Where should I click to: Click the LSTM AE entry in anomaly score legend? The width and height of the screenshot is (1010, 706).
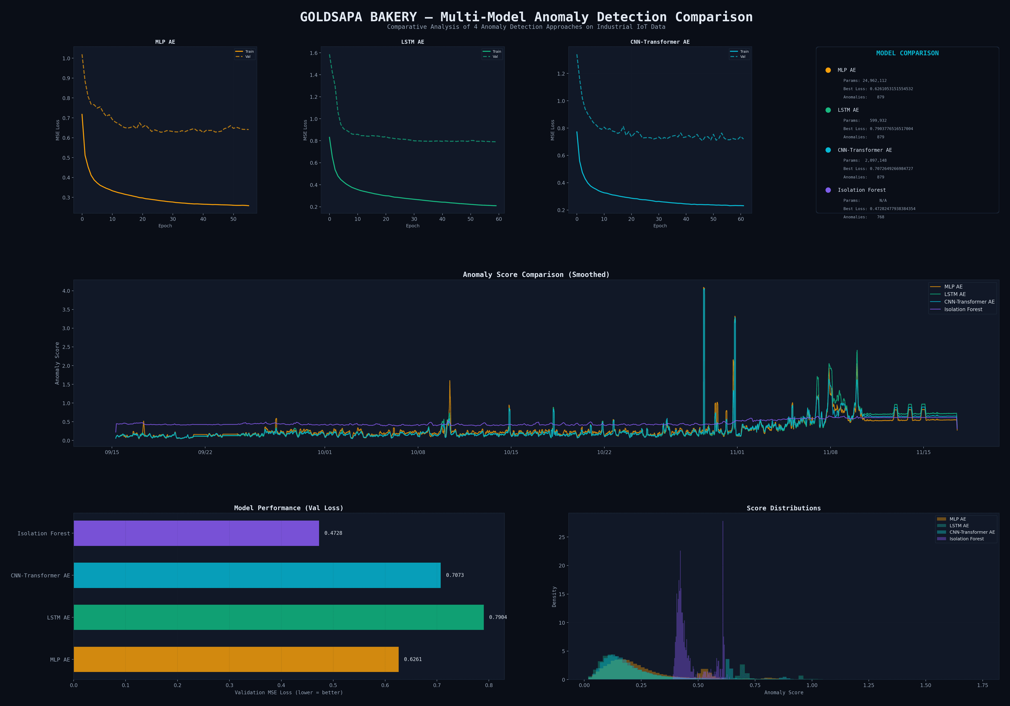[955, 294]
